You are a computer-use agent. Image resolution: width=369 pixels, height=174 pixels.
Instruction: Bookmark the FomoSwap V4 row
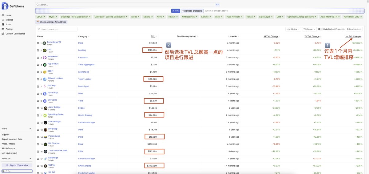click(38, 43)
